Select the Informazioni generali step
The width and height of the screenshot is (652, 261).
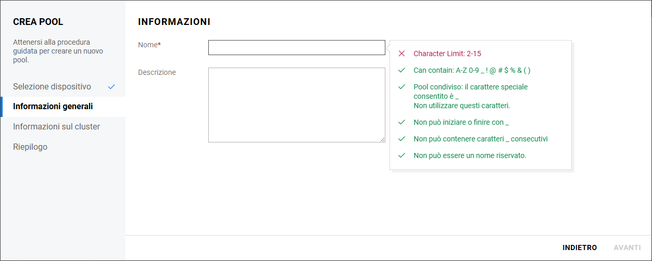tap(53, 107)
